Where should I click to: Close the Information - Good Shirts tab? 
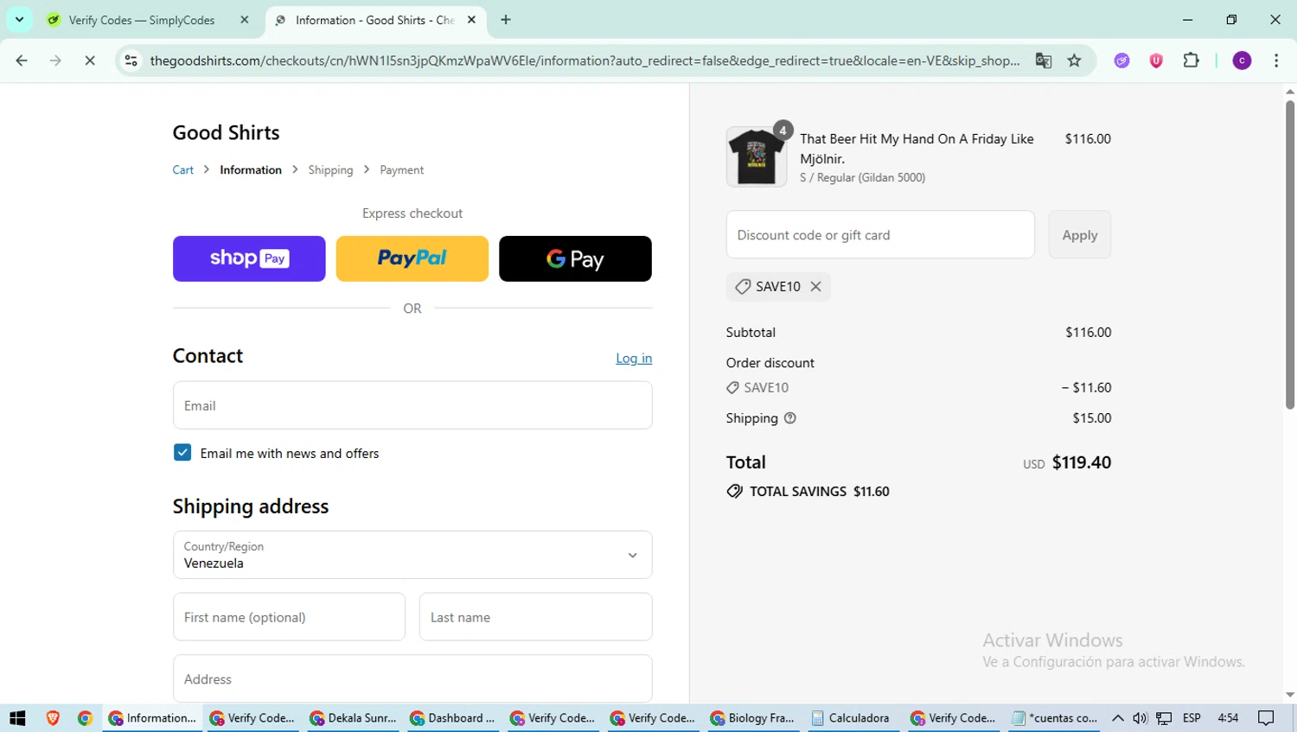471,20
